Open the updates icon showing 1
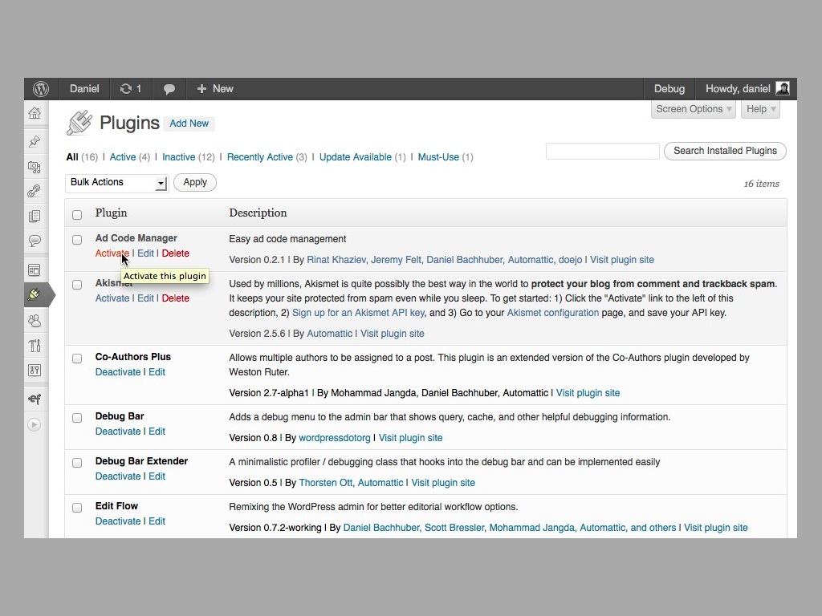Viewport: 822px width, 616px height. (x=131, y=89)
